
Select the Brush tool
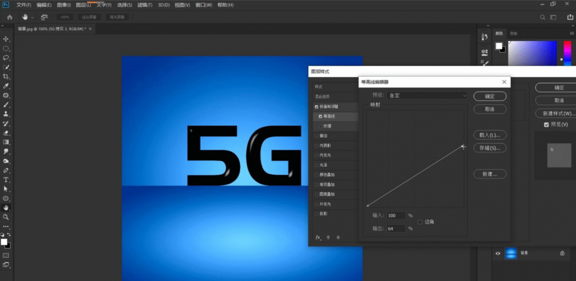pyautogui.click(x=6, y=105)
